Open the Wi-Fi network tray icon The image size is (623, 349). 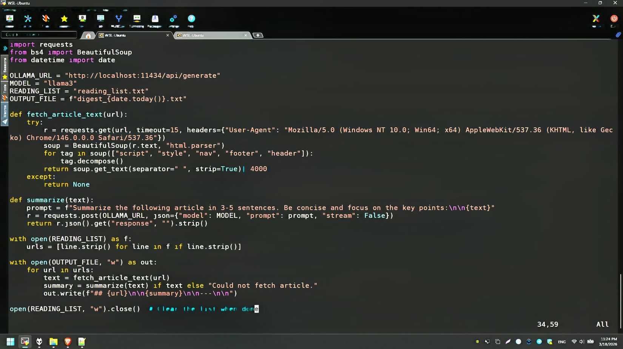(x=574, y=342)
